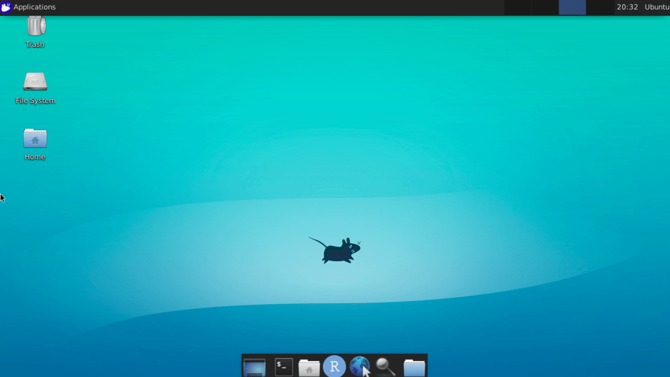This screenshot has height=377, width=670.
Task: Click the 20:32 clock
Action: (x=627, y=7)
